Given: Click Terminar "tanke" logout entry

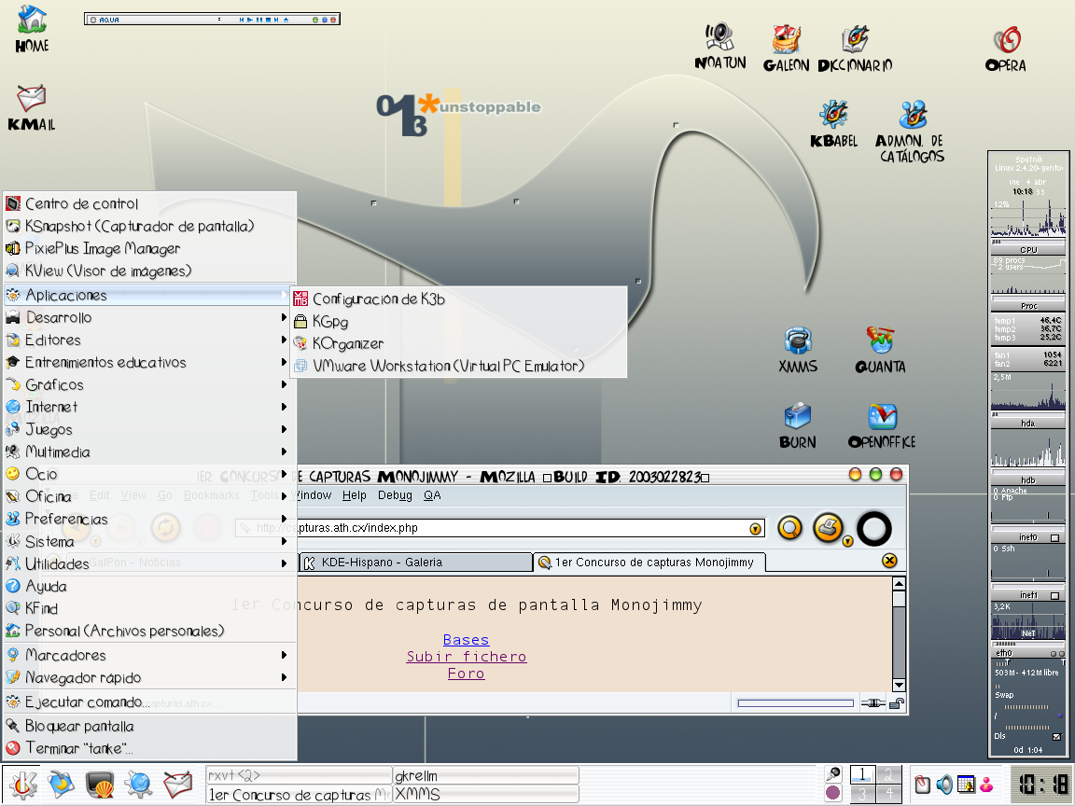Looking at the screenshot, I should tap(149, 748).
